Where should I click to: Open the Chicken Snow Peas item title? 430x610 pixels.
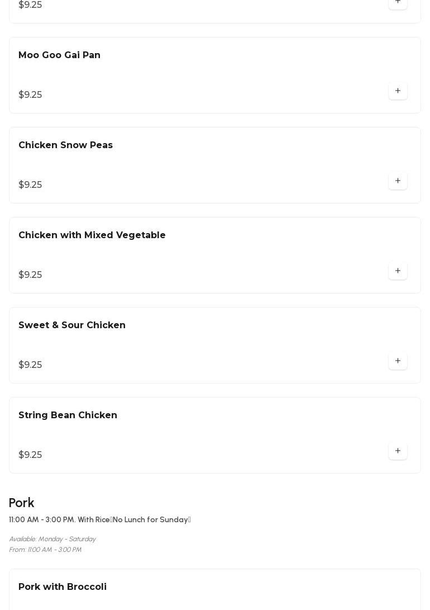pyautogui.click(x=65, y=145)
